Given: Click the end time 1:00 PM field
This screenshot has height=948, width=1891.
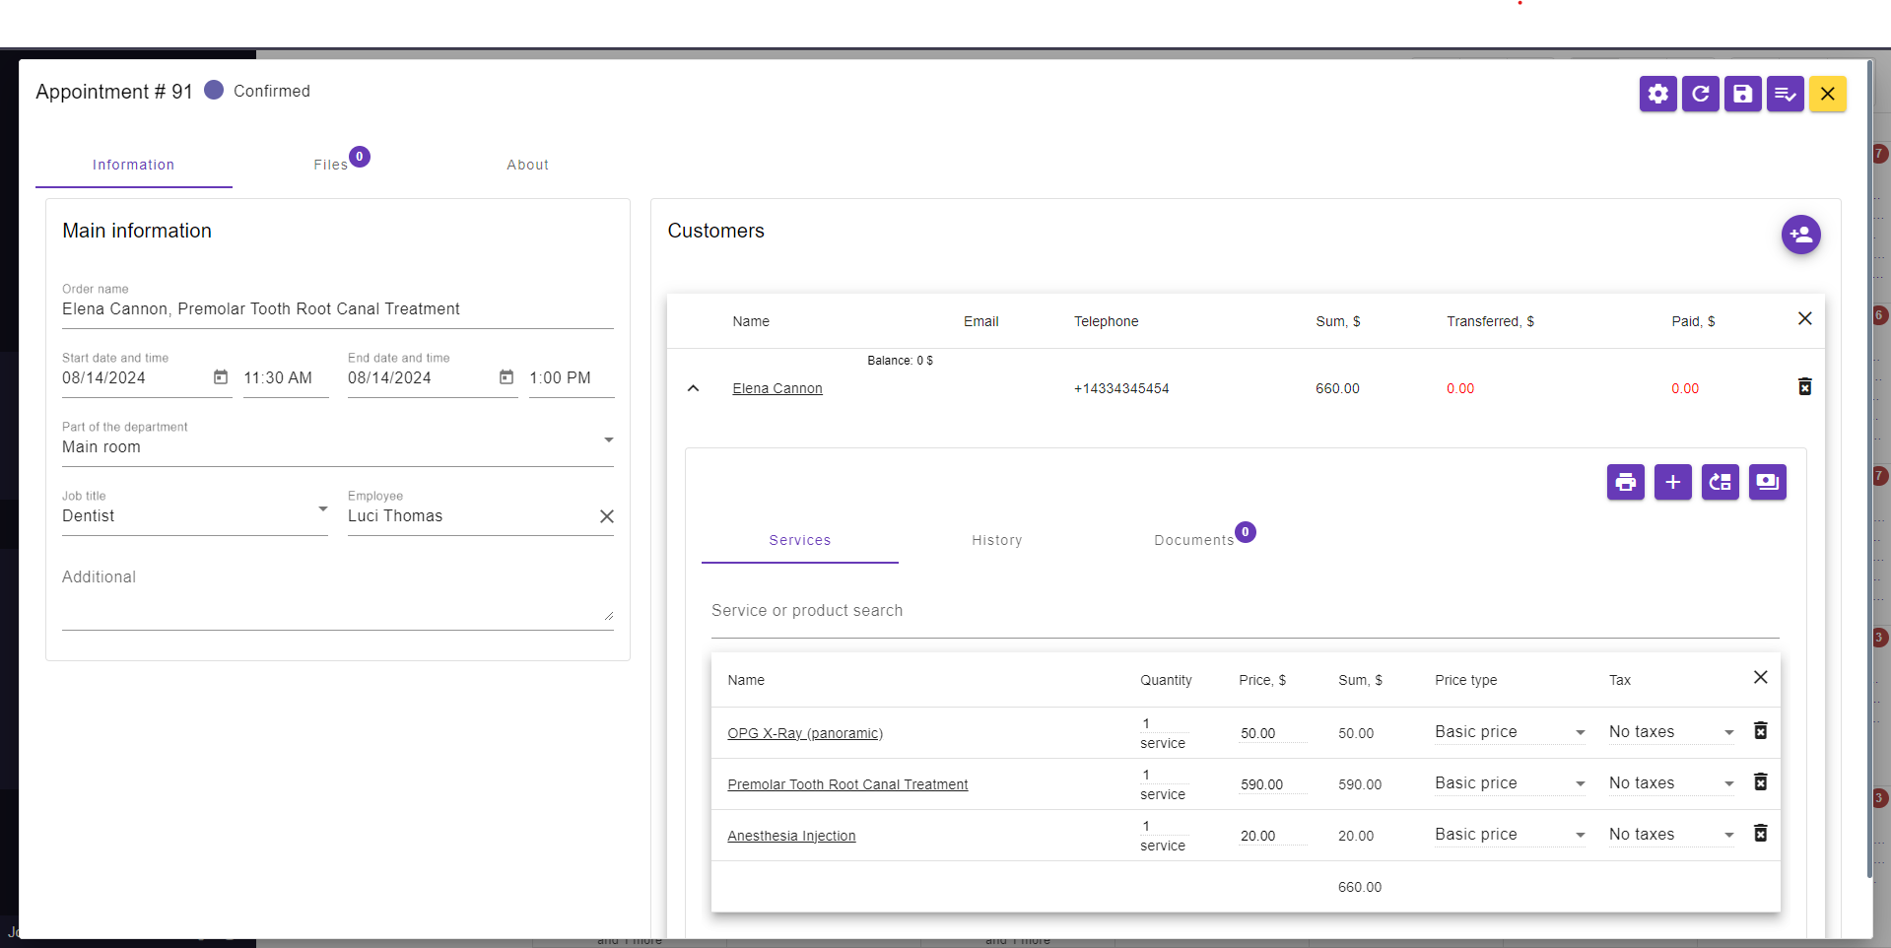Looking at the screenshot, I should coord(572,378).
